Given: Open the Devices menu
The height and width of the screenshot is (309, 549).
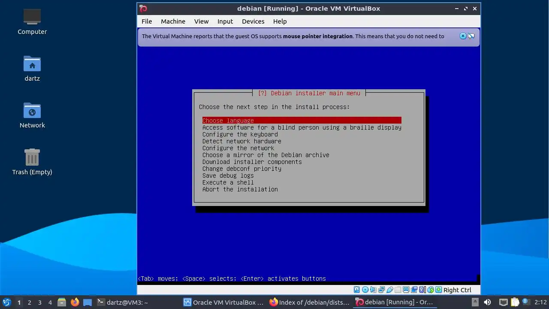Looking at the screenshot, I should 253,21.
